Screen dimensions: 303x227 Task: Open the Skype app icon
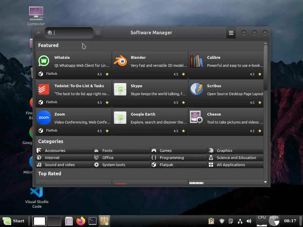120,89
